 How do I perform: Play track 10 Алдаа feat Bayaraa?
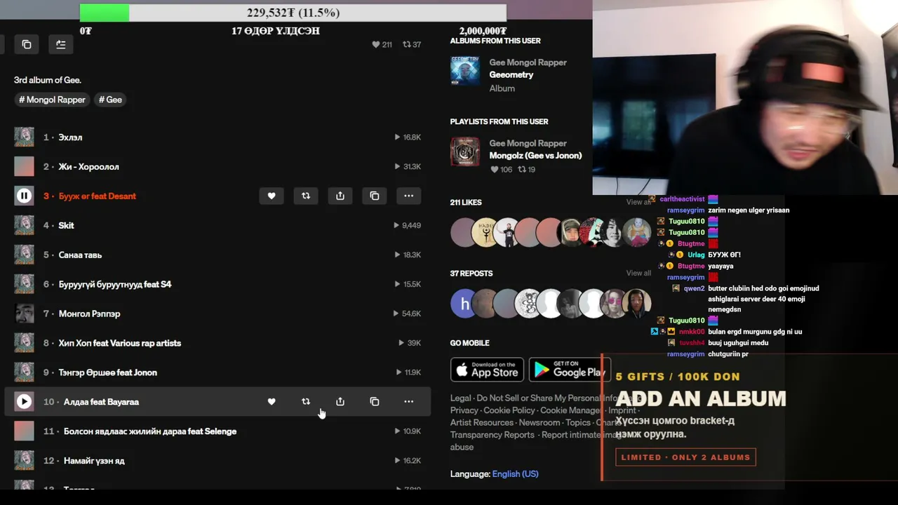(x=24, y=402)
